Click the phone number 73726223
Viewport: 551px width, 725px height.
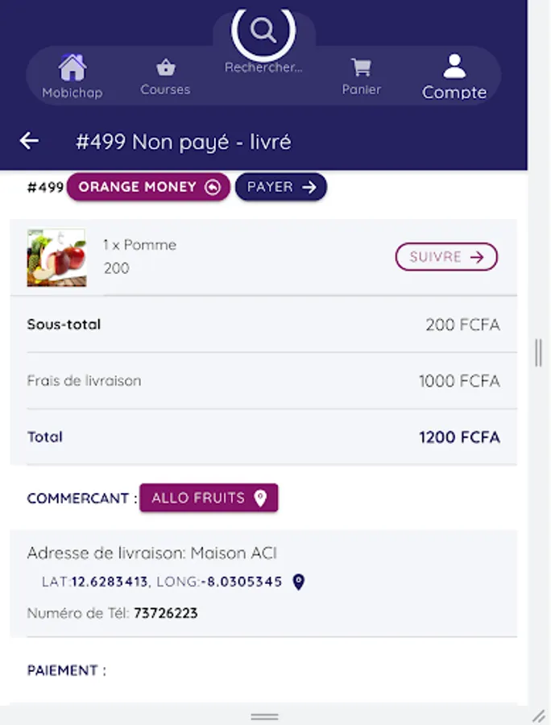point(166,613)
